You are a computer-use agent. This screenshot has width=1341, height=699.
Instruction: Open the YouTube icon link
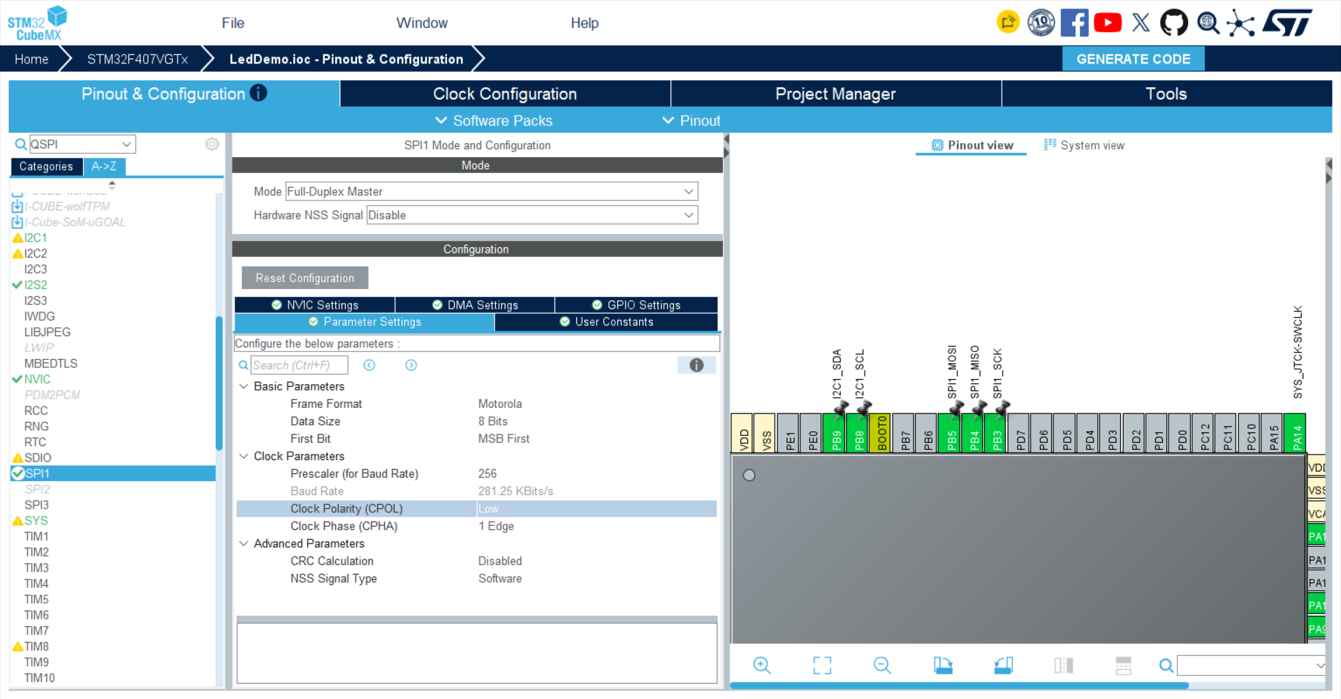click(1108, 23)
